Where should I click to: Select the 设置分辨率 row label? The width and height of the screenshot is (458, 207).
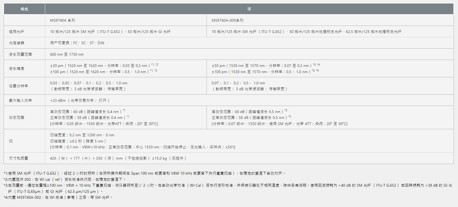tap(18, 86)
